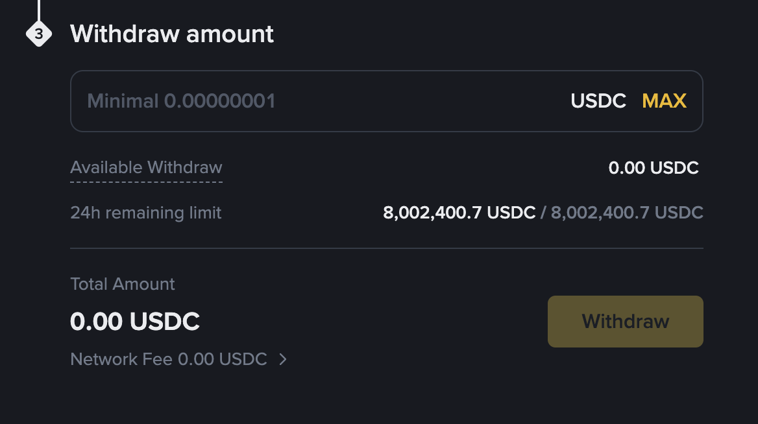The image size is (758, 424).
Task: Click the Withdraw amount heading
Action: pyautogui.click(x=171, y=34)
